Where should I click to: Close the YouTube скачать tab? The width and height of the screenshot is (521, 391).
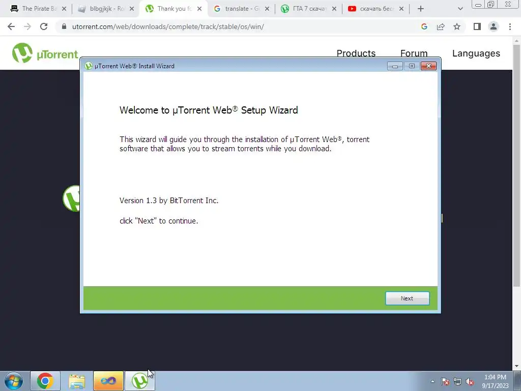click(401, 9)
